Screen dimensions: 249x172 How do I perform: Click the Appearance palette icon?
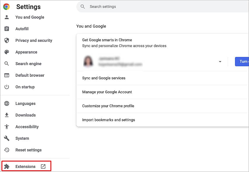pyautogui.click(x=7, y=52)
